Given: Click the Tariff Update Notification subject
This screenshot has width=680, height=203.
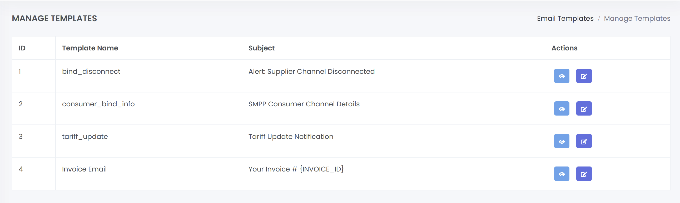Looking at the screenshot, I should tap(291, 137).
